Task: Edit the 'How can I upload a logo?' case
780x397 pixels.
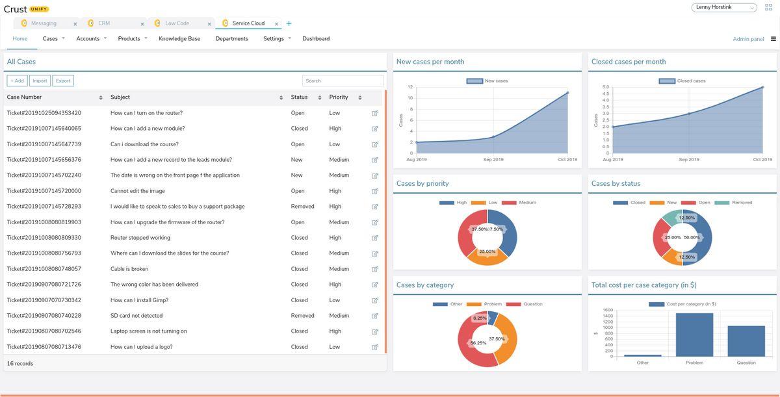Action: point(375,347)
